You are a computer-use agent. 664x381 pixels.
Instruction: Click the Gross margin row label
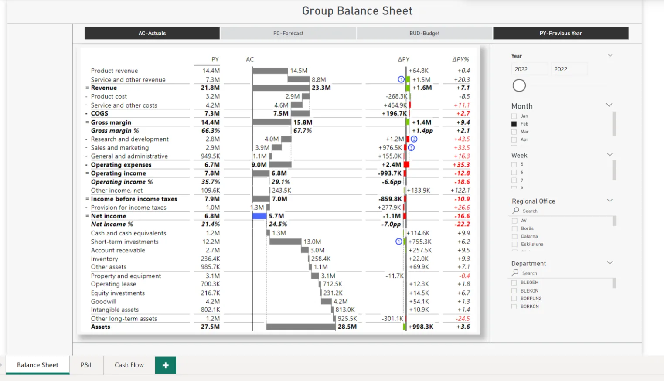[x=111, y=122]
